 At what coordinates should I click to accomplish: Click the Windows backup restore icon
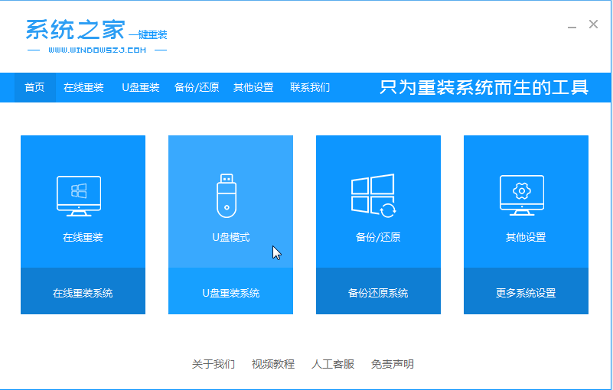pos(373,196)
